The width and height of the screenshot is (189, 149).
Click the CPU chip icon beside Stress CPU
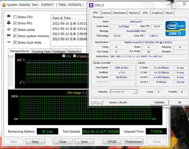pos(9,16)
